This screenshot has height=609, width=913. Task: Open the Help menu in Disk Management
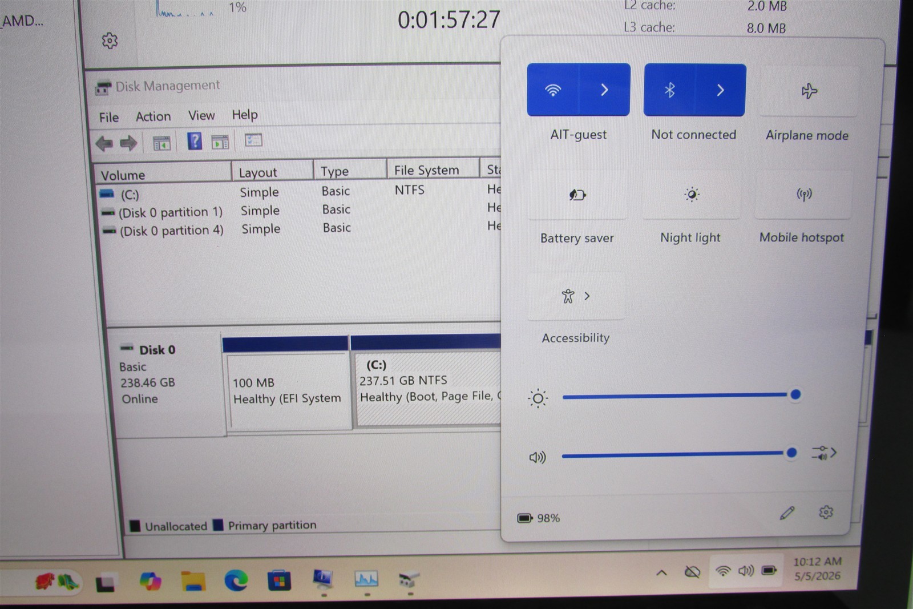click(x=245, y=115)
